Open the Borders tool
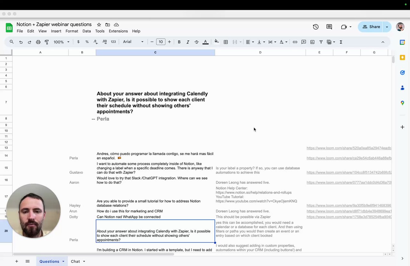The width and height of the screenshot is (410, 266). pyautogui.click(x=226, y=42)
